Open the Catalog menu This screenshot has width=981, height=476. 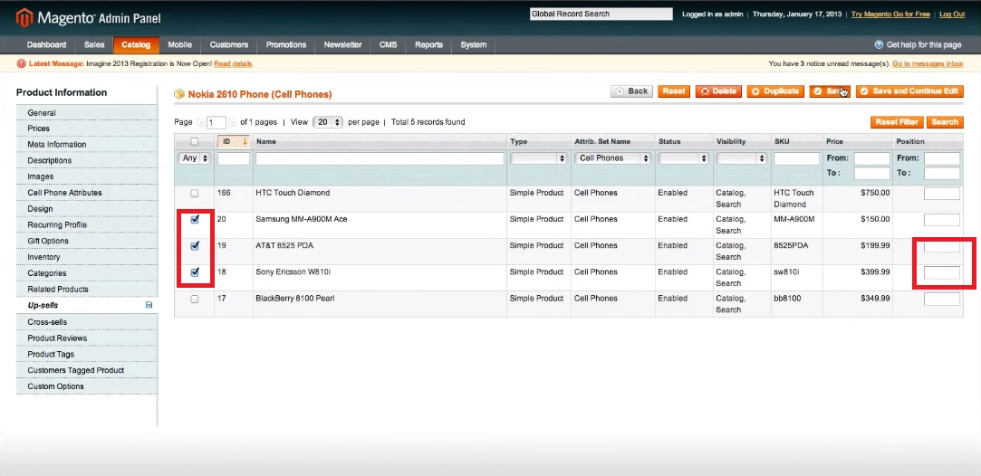tap(136, 45)
